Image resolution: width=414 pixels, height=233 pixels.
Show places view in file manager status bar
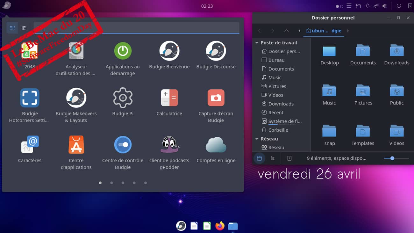(259, 158)
